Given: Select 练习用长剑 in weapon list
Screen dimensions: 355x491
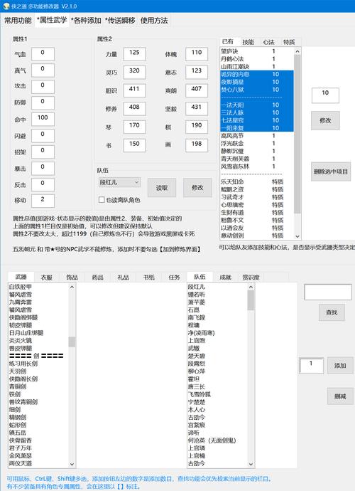Looking at the screenshot, I should pyautogui.click(x=38, y=364).
